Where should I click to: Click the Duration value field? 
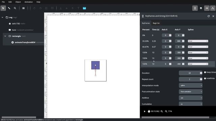190,73
